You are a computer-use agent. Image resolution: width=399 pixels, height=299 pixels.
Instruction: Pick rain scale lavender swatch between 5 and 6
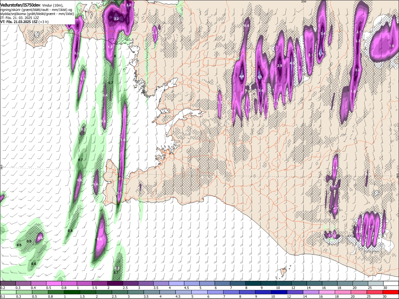click(200, 292)
